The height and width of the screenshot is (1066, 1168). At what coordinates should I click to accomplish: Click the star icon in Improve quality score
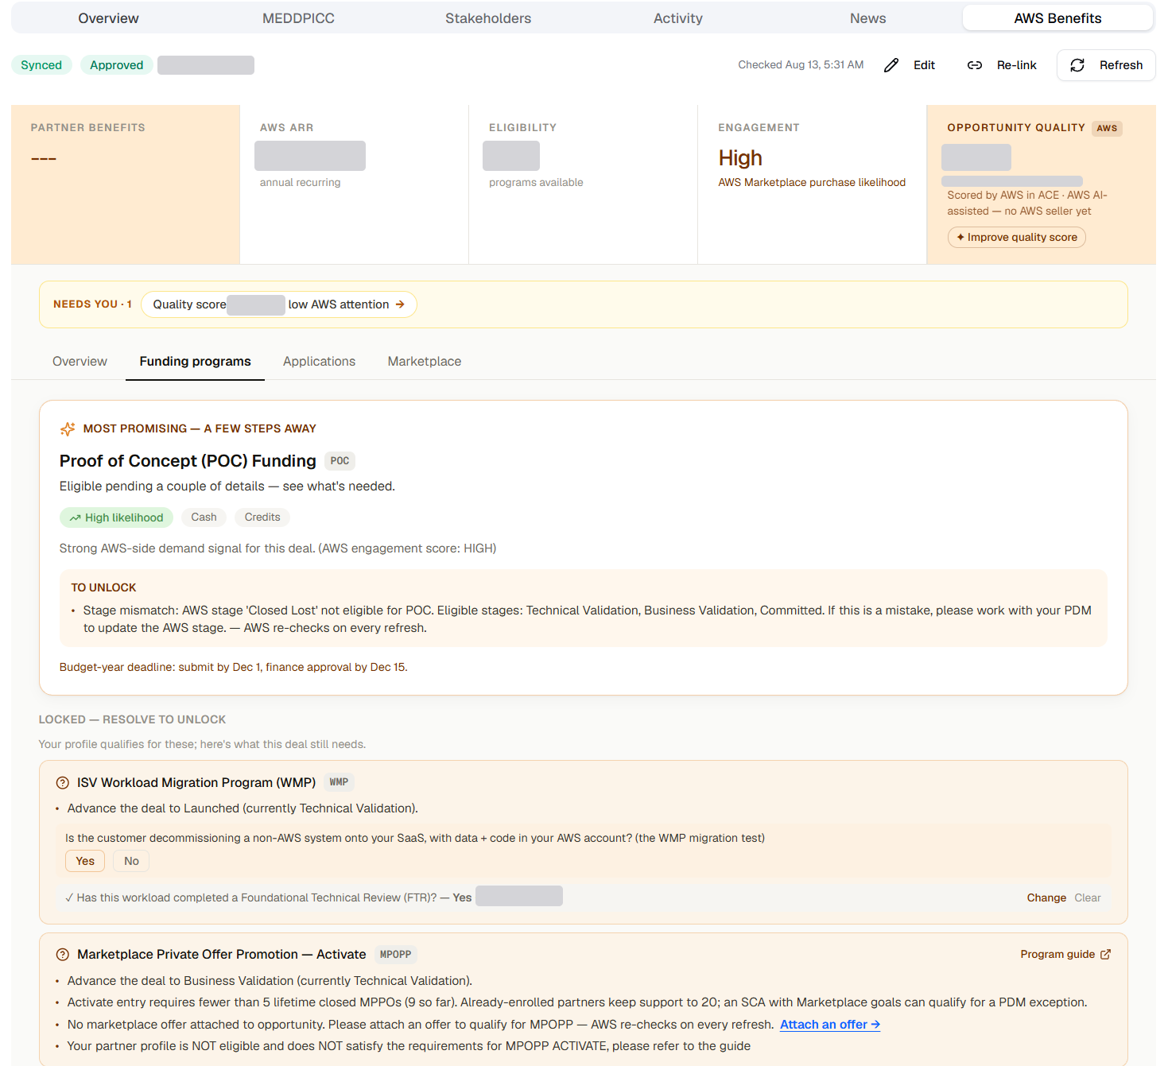[960, 238]
